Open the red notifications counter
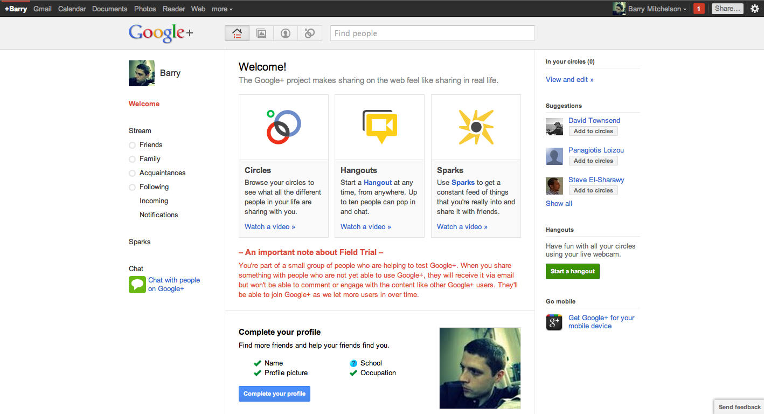764x414 pixels. click(699, 9)
